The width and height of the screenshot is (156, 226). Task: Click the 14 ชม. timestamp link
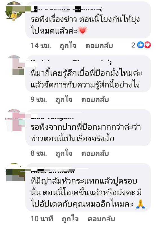point(41,45)
